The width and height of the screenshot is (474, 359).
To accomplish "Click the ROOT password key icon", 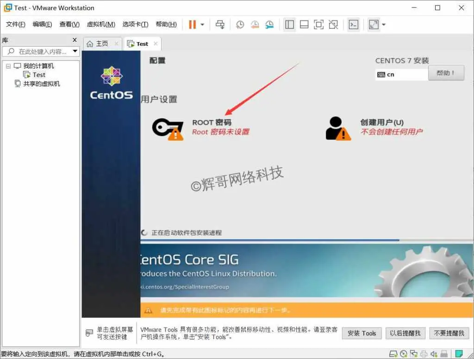I will 168,129.
